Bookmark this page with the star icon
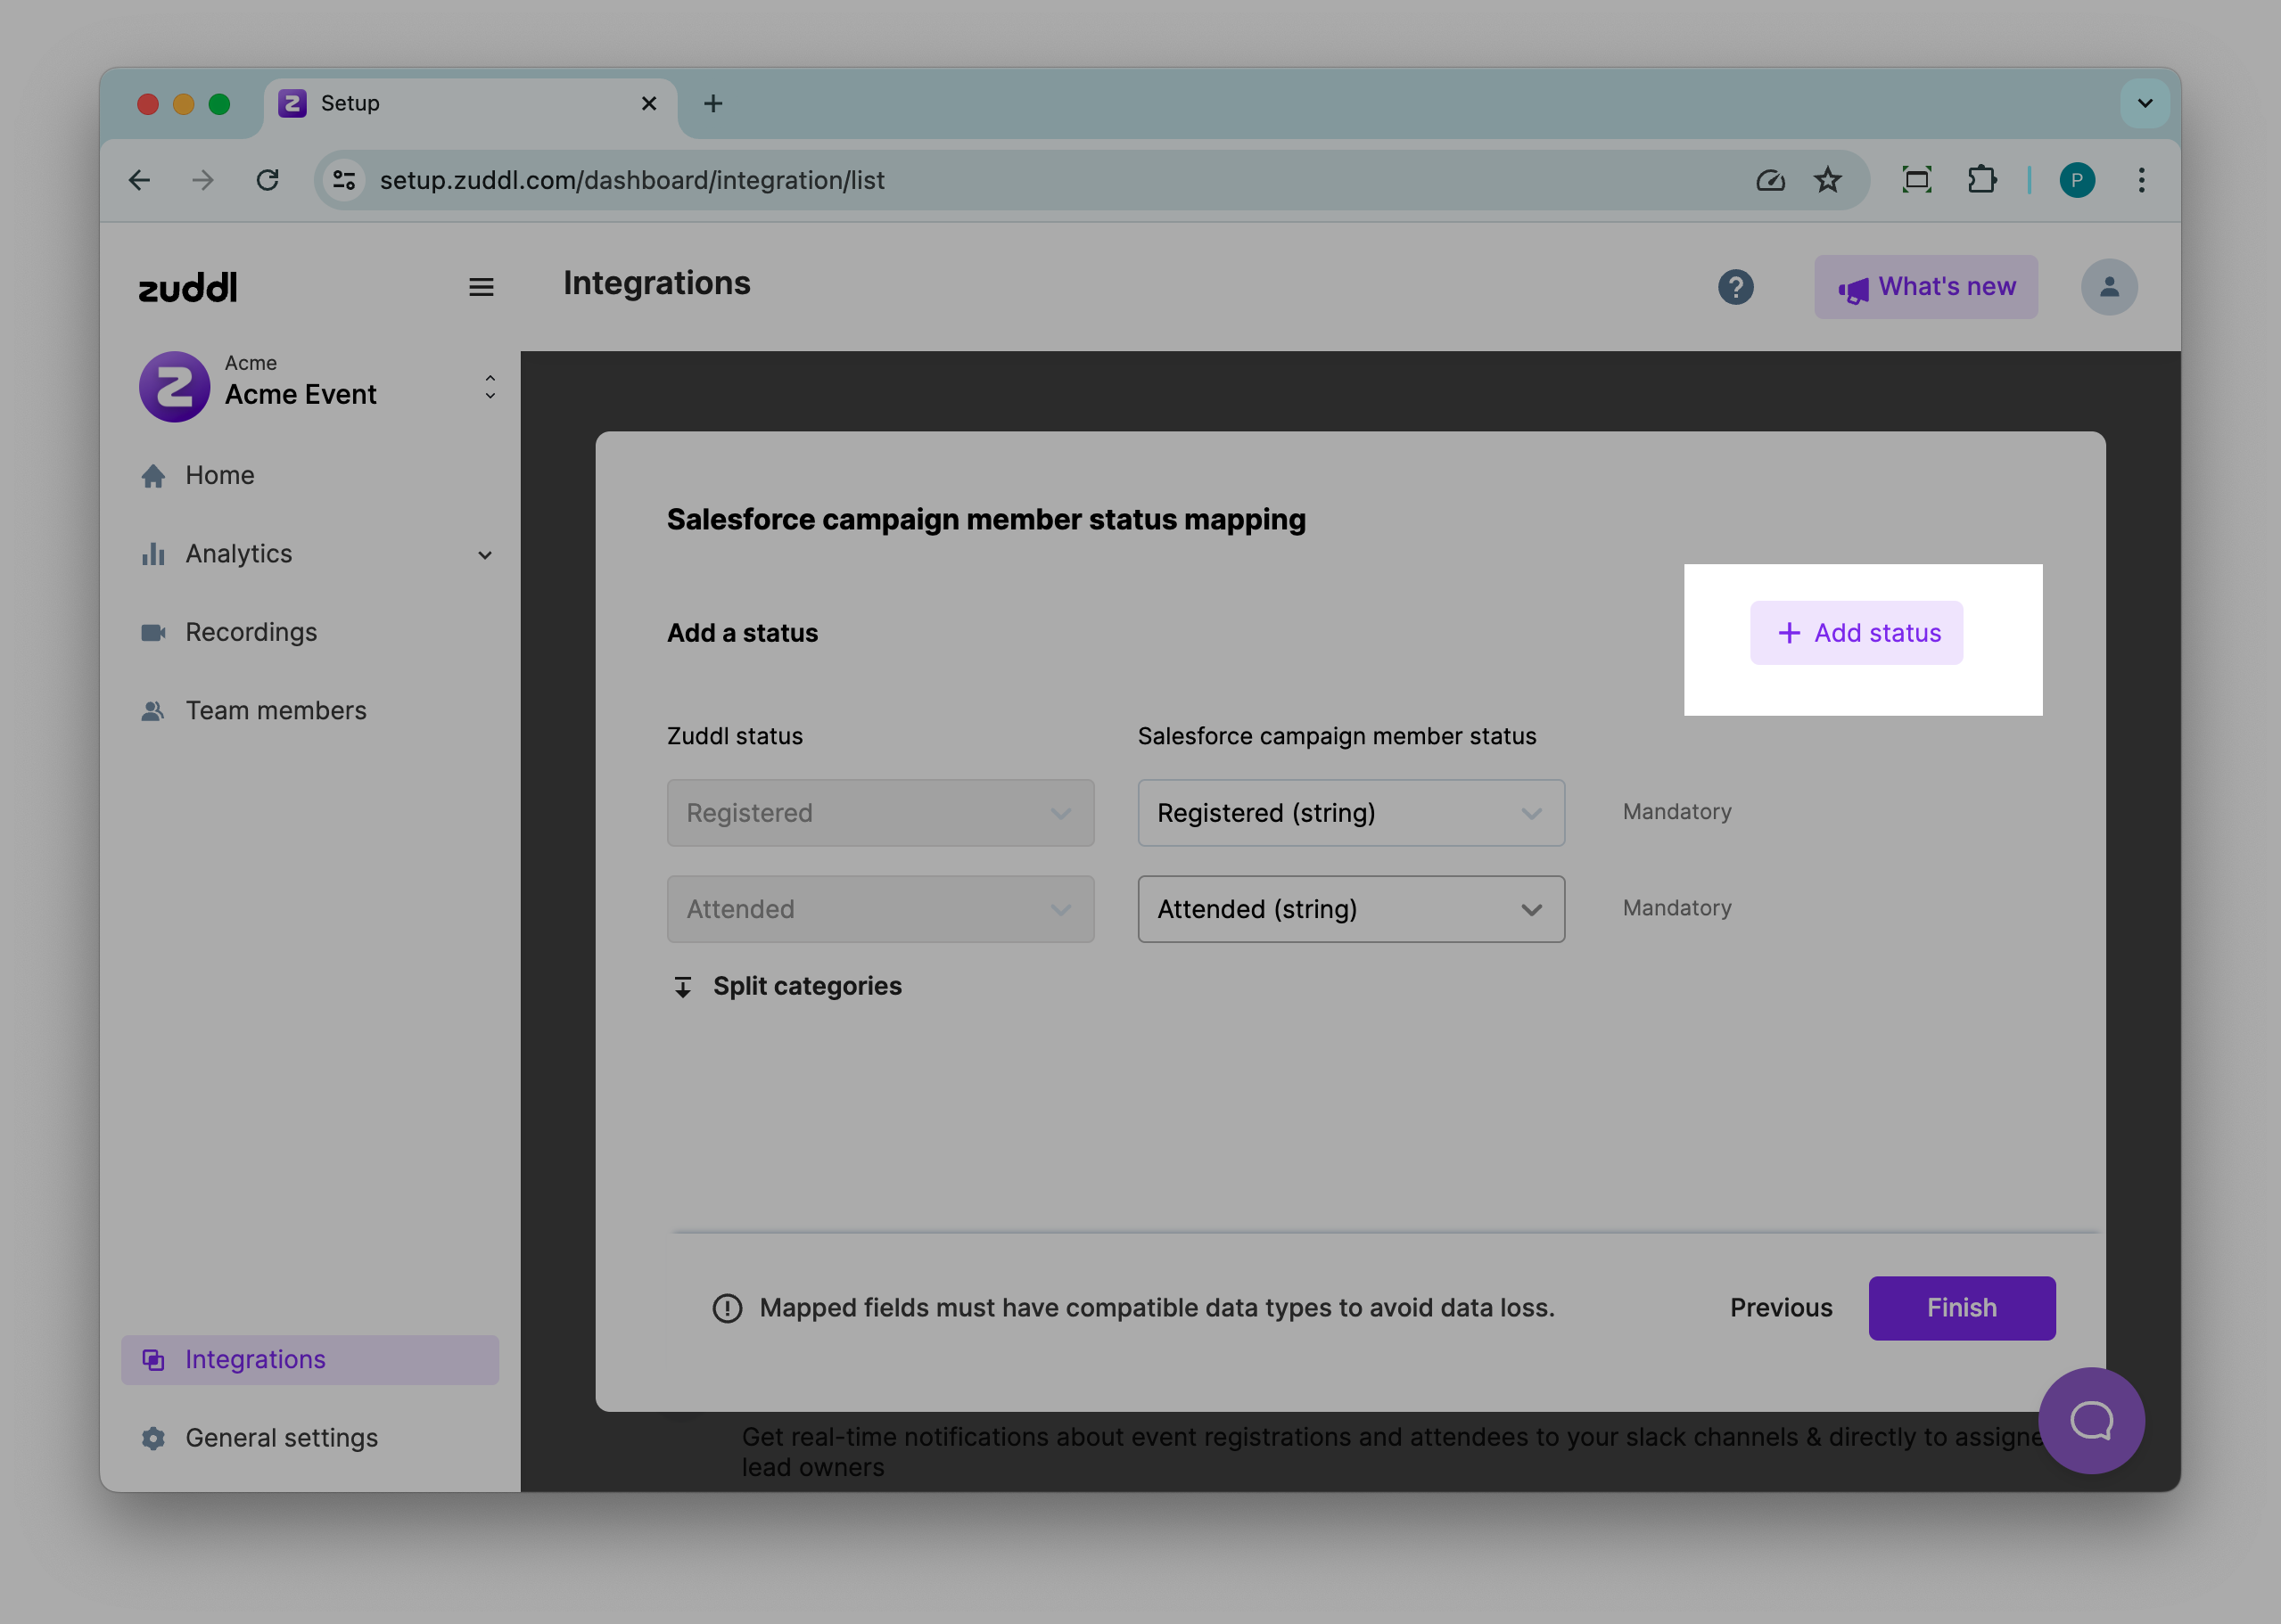Image resolution: width=2281 pixels, height=1624 pixels. [x=1827, y=180]
